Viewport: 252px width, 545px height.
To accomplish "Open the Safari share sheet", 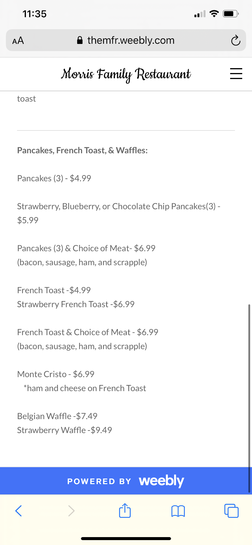I will pyautogui.click(x=125, y=510).
